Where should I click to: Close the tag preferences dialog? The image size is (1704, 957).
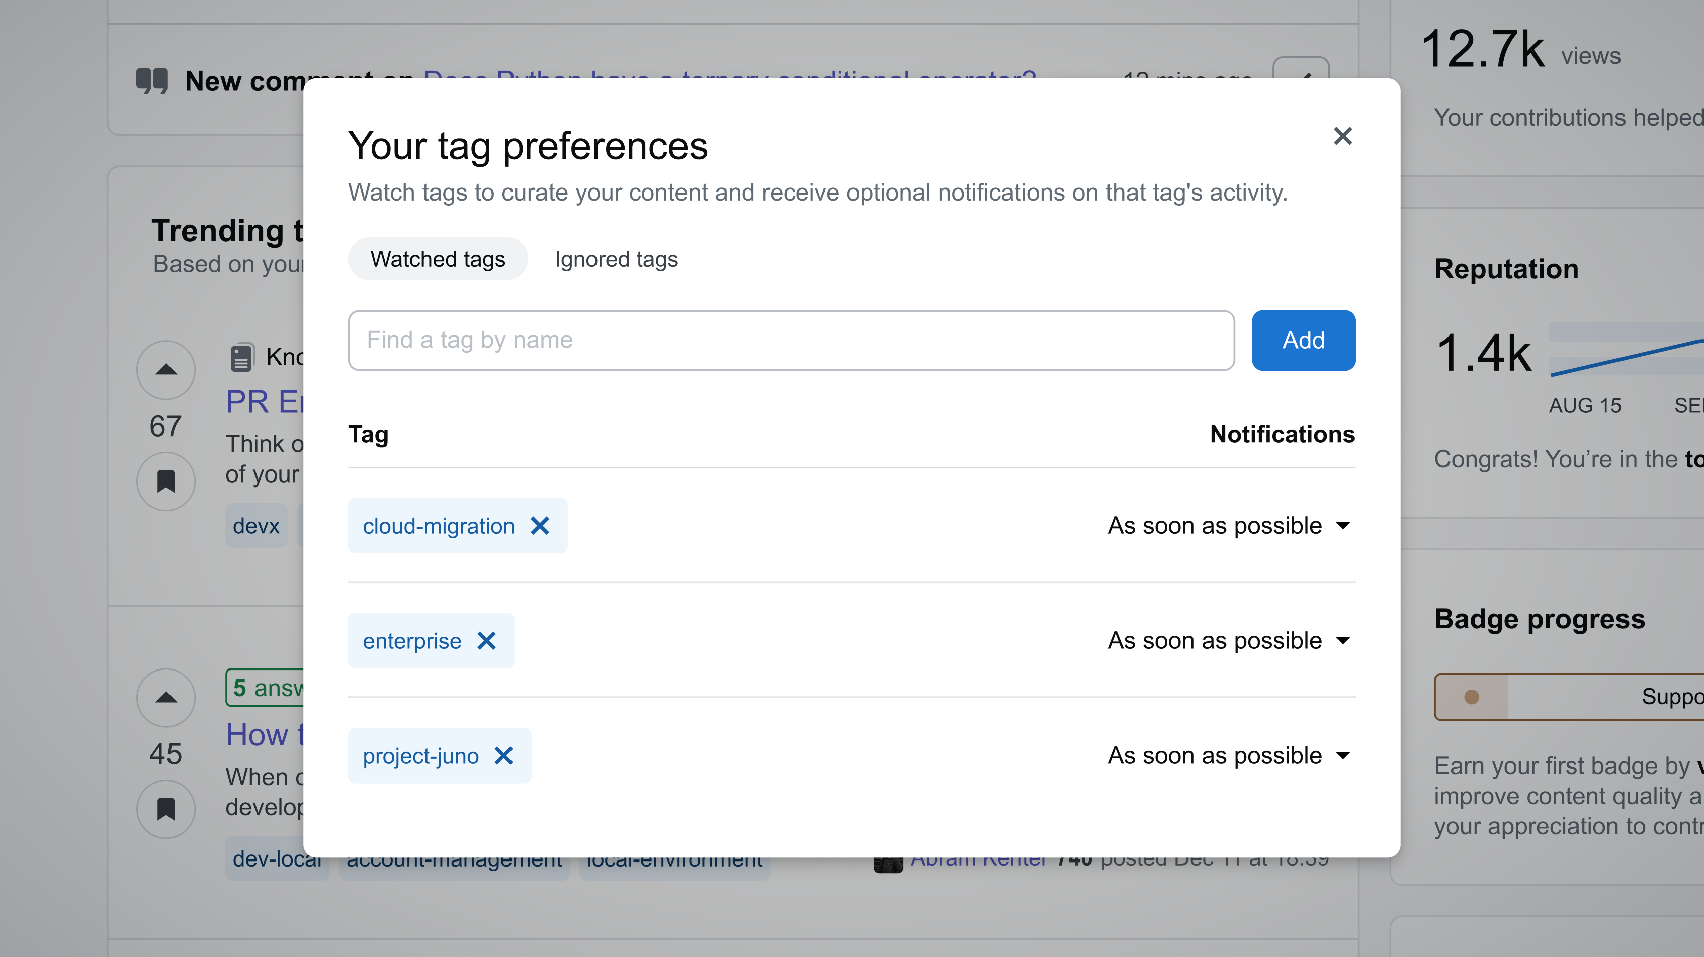point(1342,136)
